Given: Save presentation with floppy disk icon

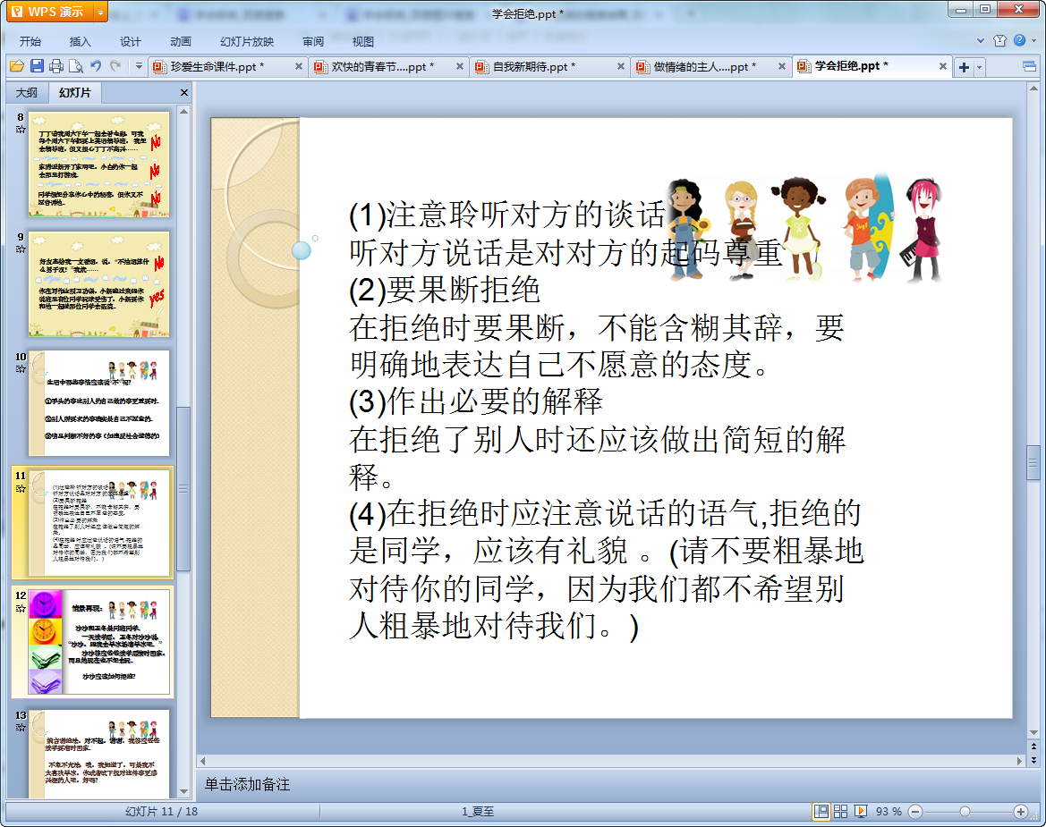Looking at the screenshot, I should click(37, 66).
